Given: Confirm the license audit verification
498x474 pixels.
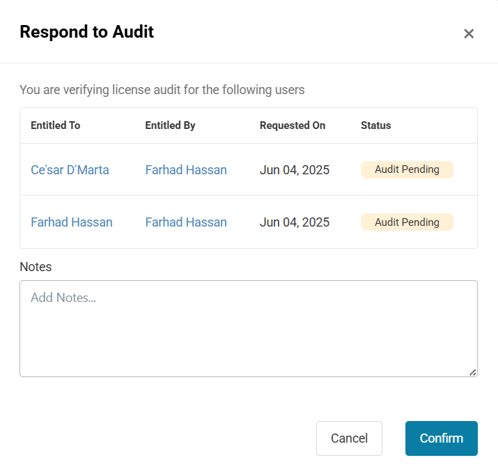Looking at the screenshot, I should [x=442, y=438].
